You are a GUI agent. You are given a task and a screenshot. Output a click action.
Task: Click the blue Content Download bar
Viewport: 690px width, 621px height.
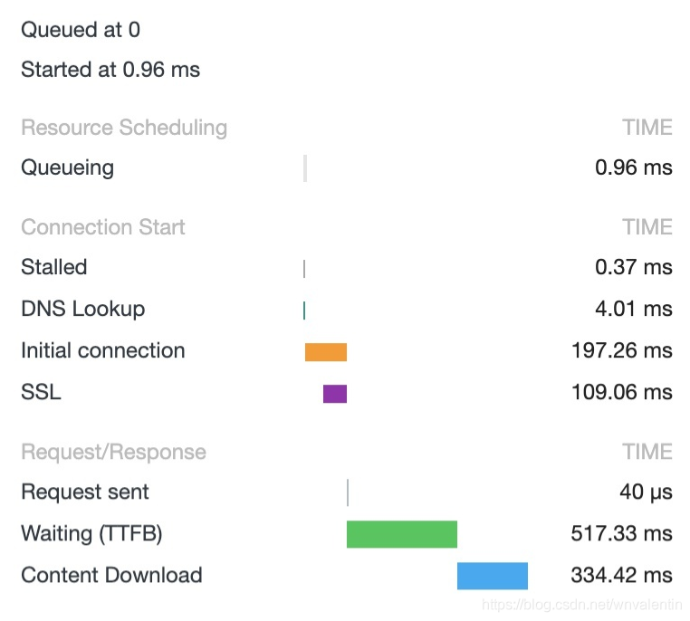pyautogui.click(x=493, y=576)
